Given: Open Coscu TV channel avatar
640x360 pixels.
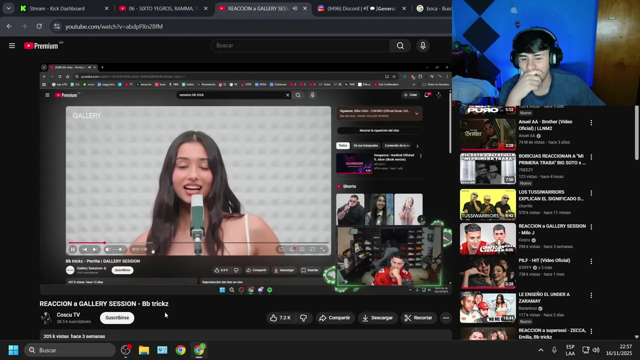Looking at the screenshot, I should 46,318.
